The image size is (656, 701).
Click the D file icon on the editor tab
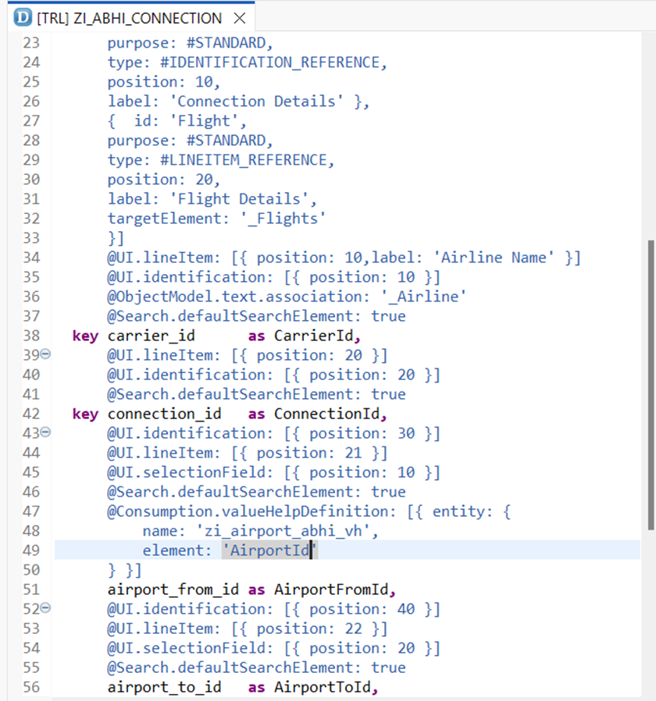[23, 17]
